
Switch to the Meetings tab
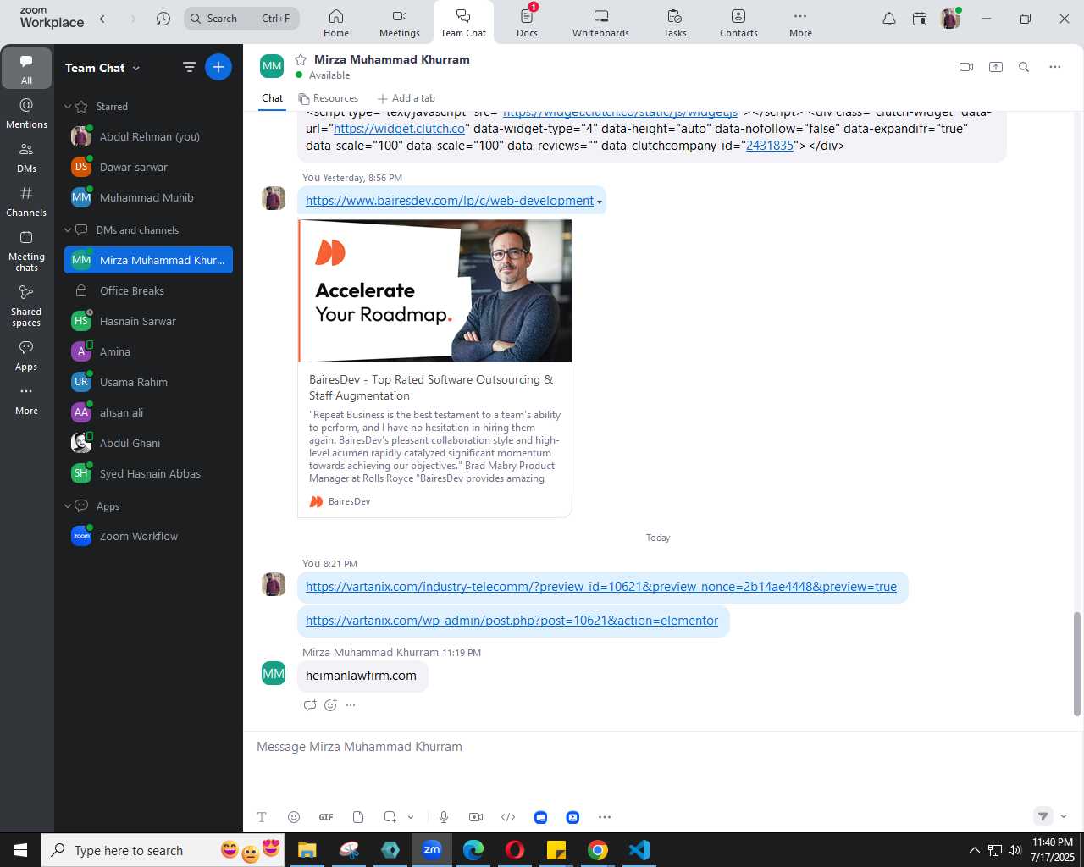tap(400, 23)
